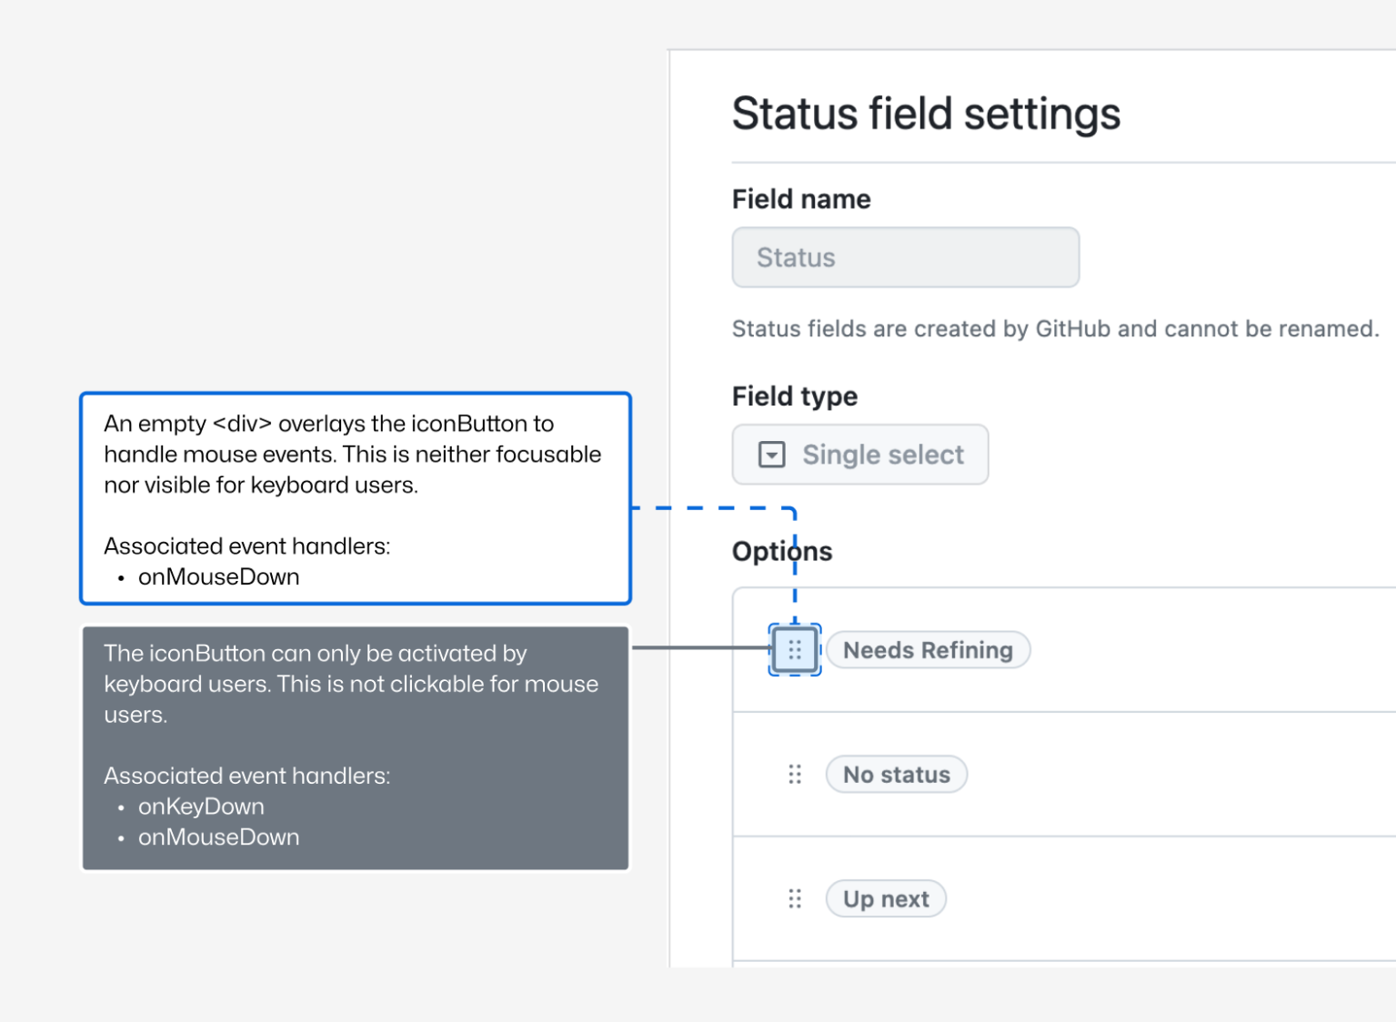Click the Options section heading

pos(782,552)
